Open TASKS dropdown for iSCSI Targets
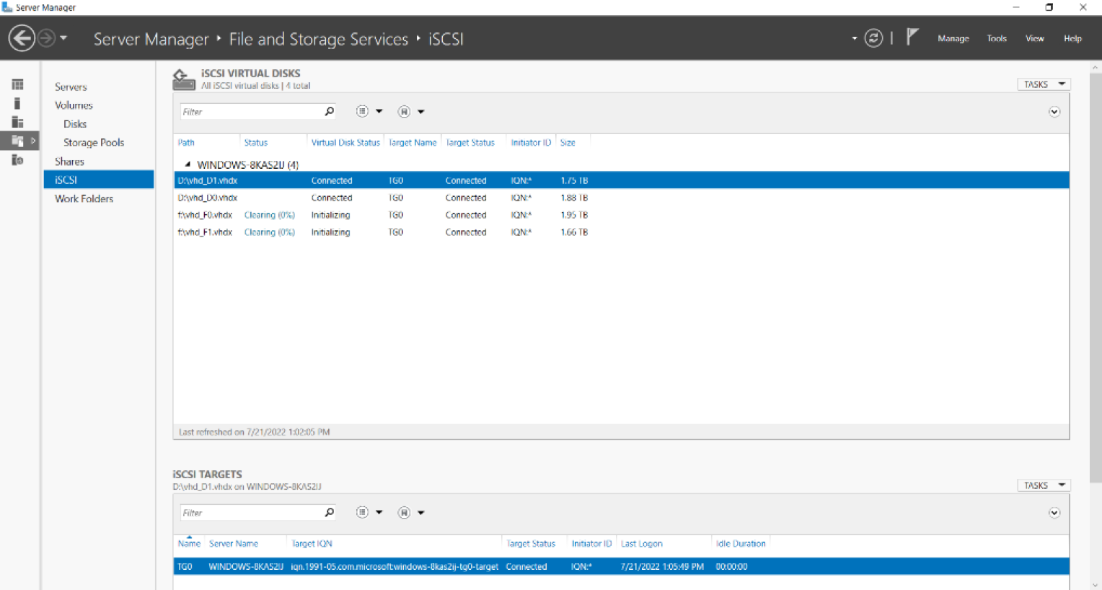Screen dimensions: 1102x590 1043,485
